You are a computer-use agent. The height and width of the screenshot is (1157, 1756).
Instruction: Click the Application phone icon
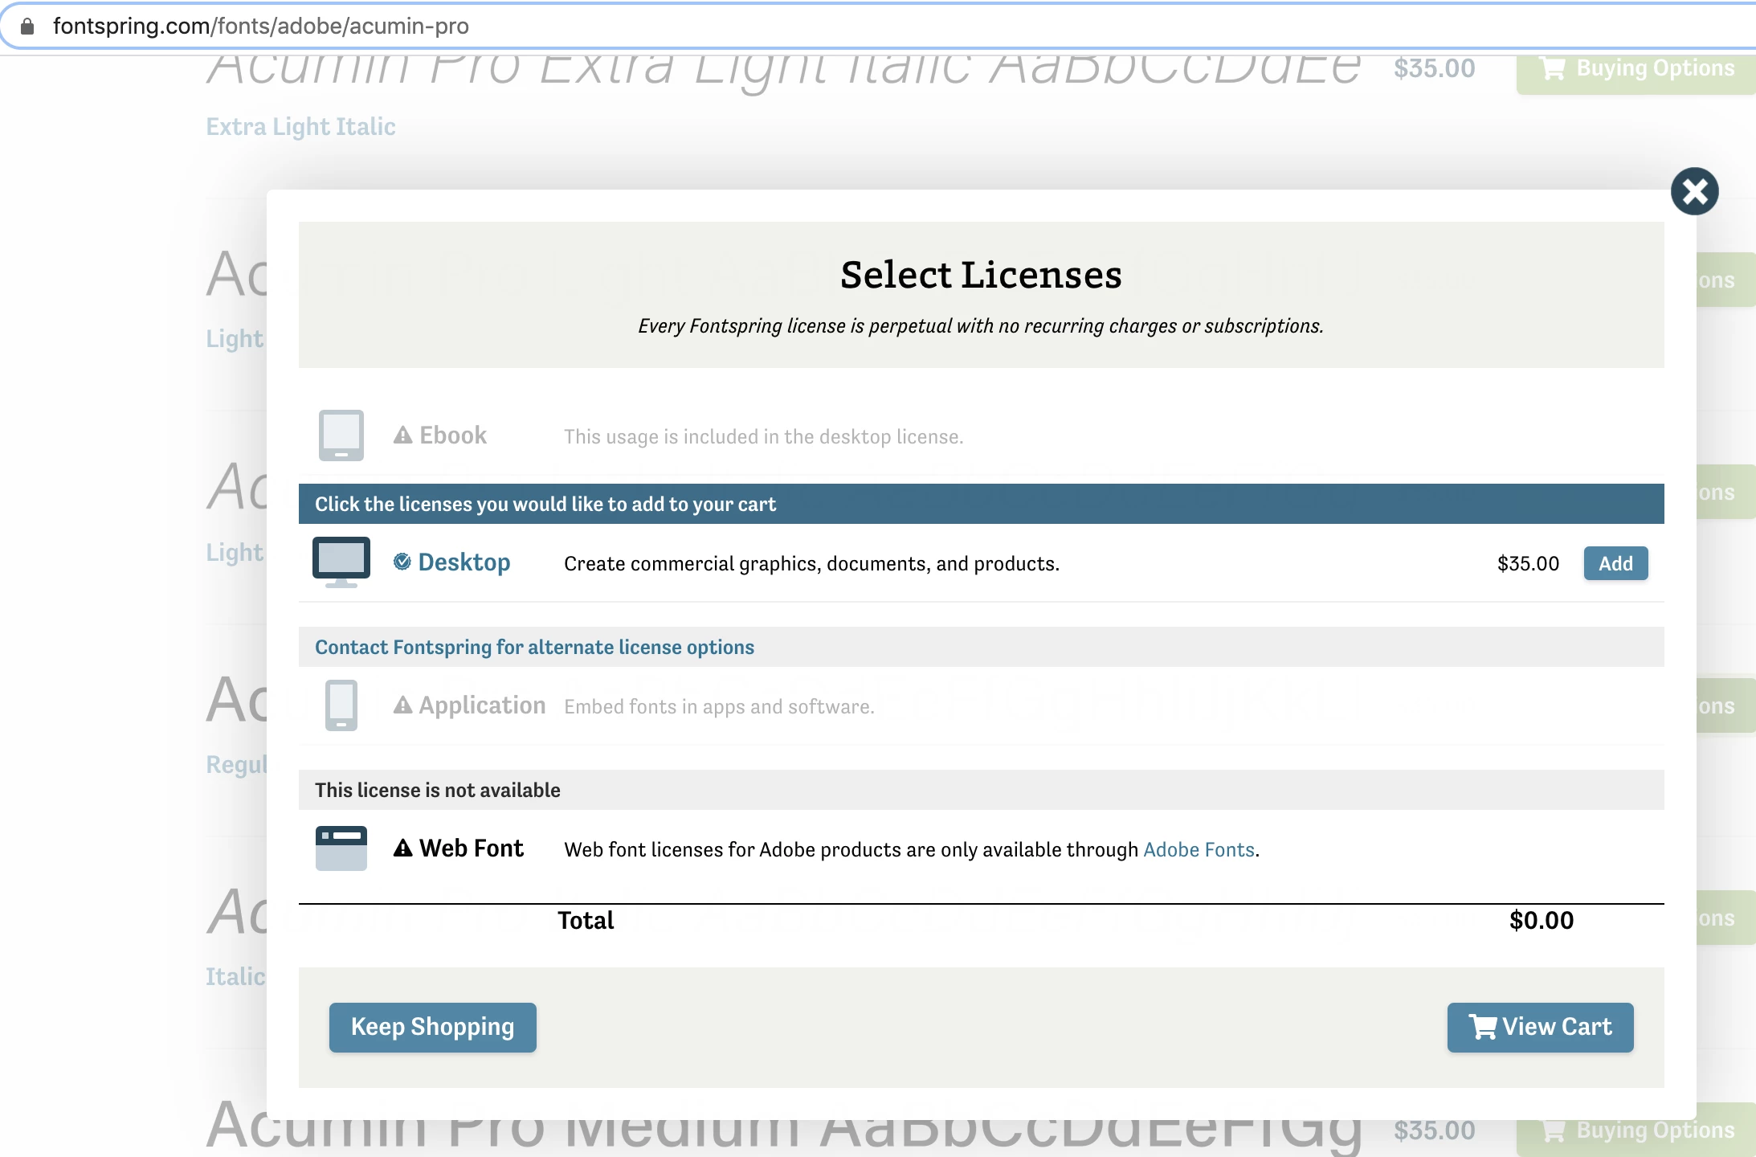tap(341, 705)
